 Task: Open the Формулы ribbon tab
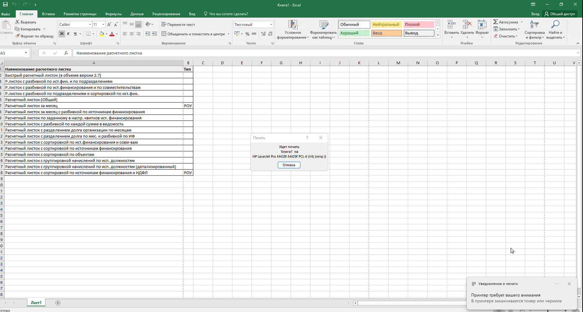(113, 14)
